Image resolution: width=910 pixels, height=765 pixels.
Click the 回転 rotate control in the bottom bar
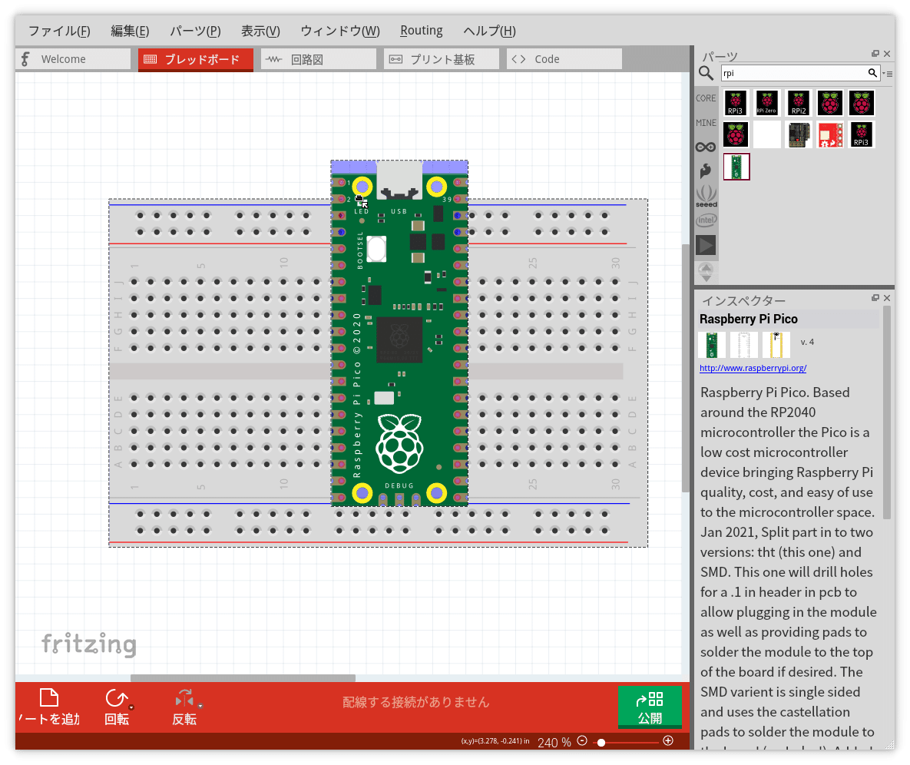coord(117,705)
